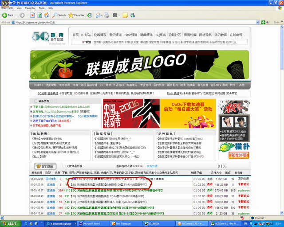Open the Tools menu
This screenshot has height=227, width=284.
[41, 8]
